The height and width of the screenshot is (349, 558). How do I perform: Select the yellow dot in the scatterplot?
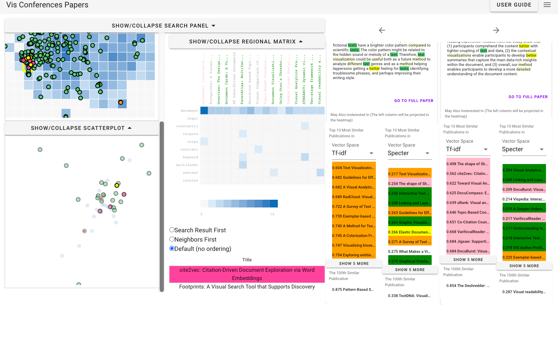[117, 185]
